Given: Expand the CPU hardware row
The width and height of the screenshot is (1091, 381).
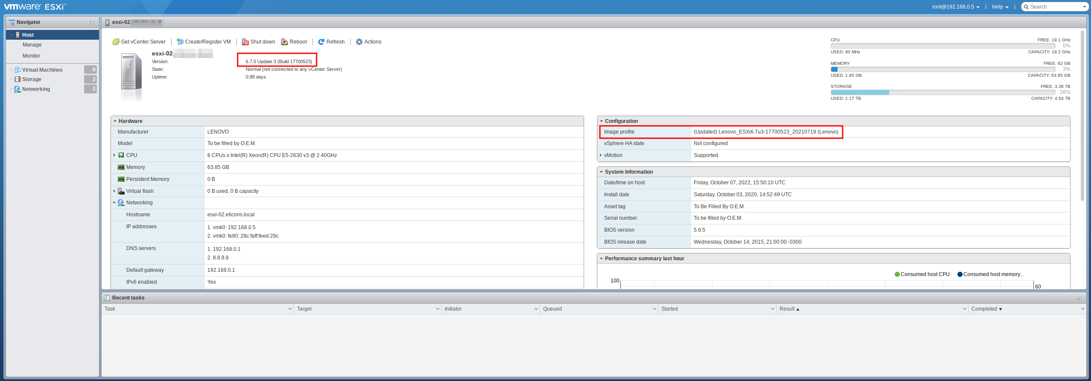Looking at the screenshot, I should click(x=114, y=155).
